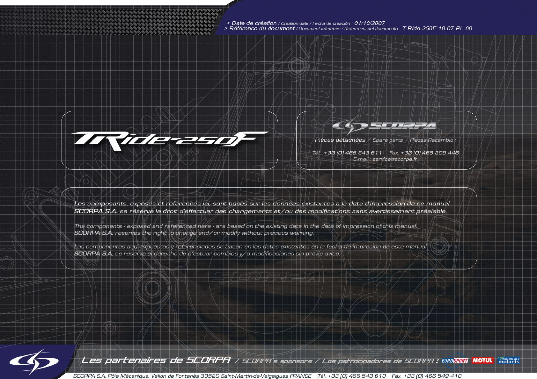Image resolution: width=537 pixels, height=379 pixels.
Task: Click the Spanish line starting "Los componentes"
Action: [251, 247]
